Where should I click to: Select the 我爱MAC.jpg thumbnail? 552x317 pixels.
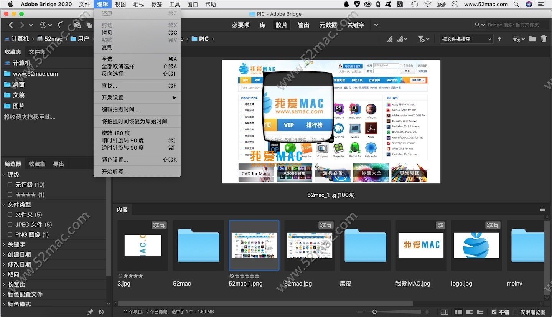421,245
